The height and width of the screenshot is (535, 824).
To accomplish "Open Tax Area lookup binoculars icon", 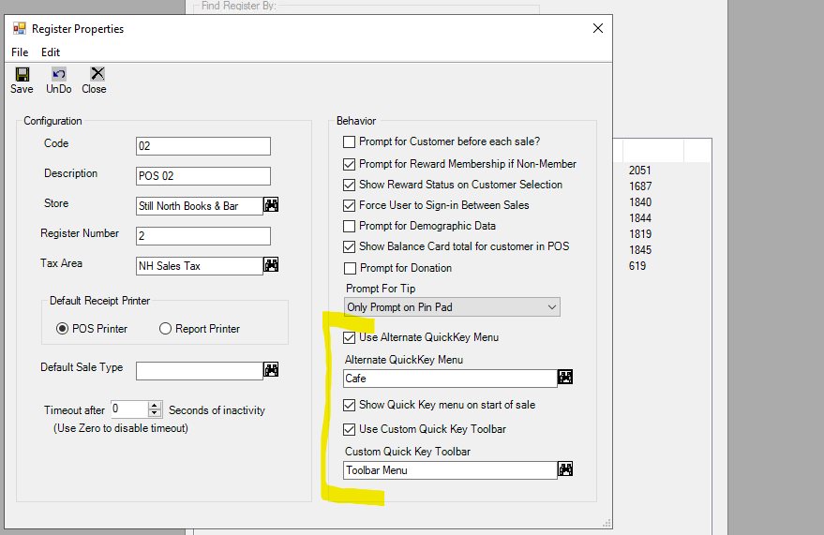I will [x=271, y=264].
